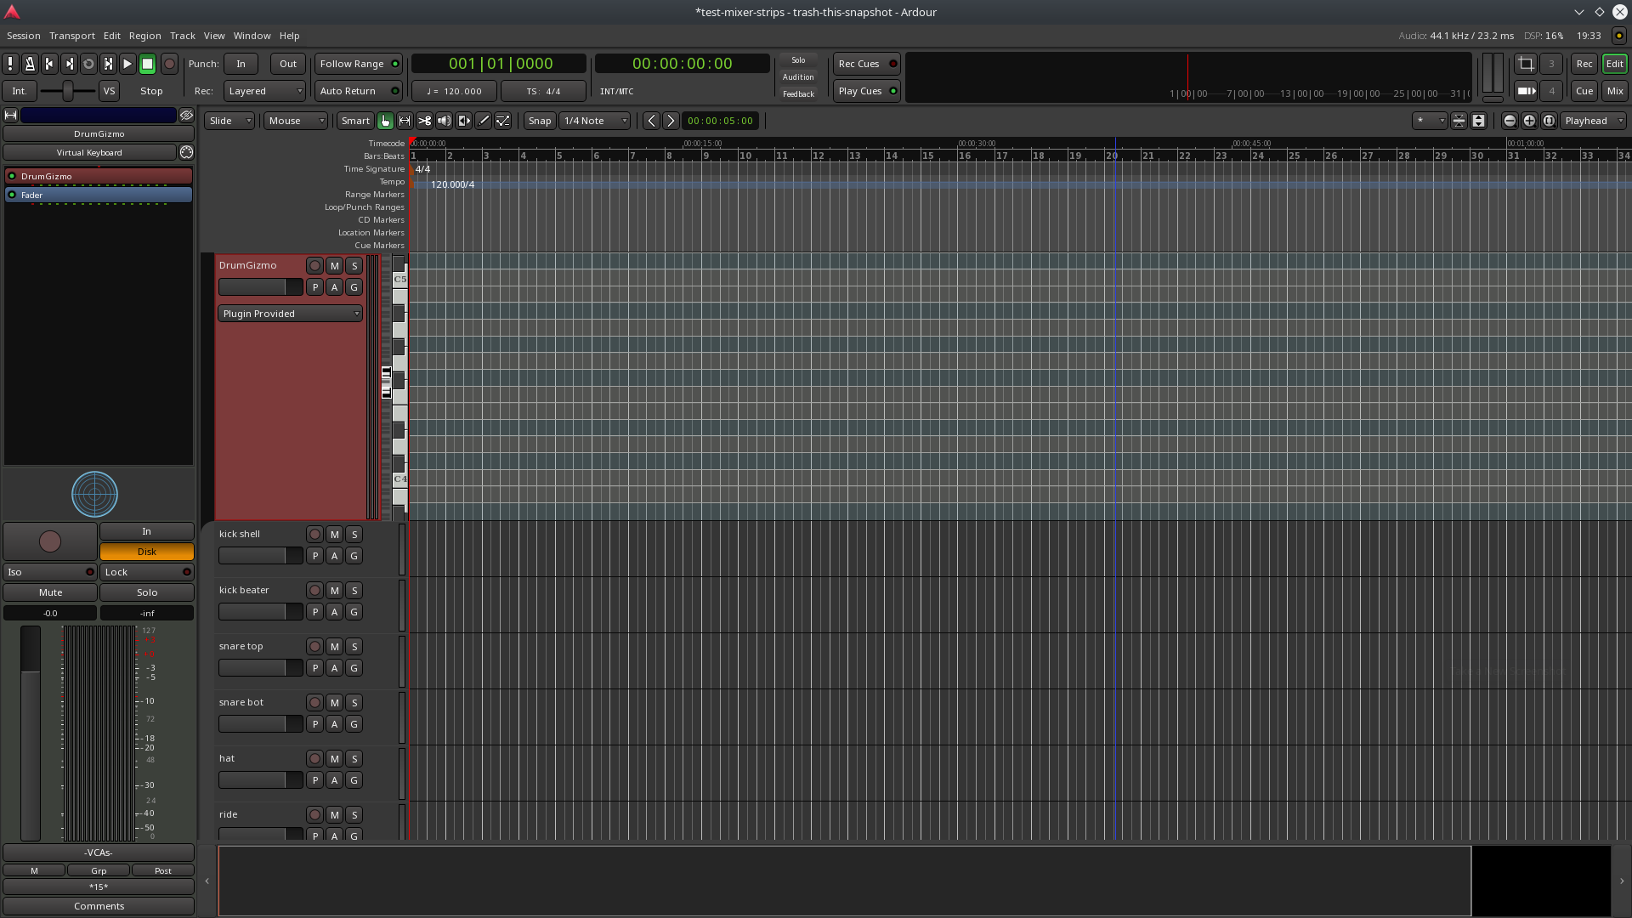Screen dimensions: 1632x918
Task: Toggle the metronome click button
Action: (x=30, y=64)
